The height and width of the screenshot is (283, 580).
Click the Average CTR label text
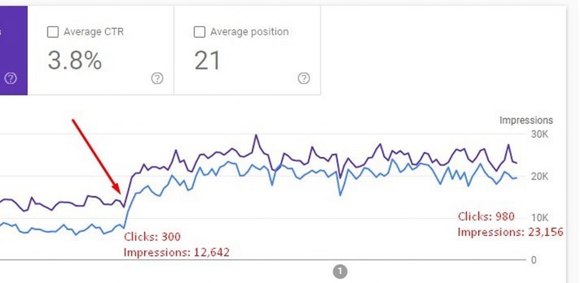[94, 32]
